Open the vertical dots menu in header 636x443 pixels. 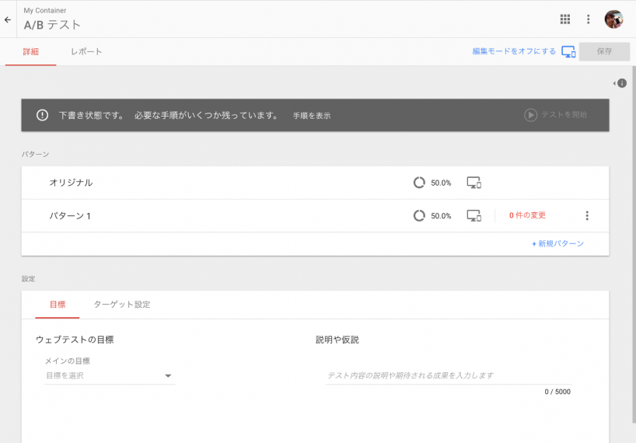[x=589, y=19]
